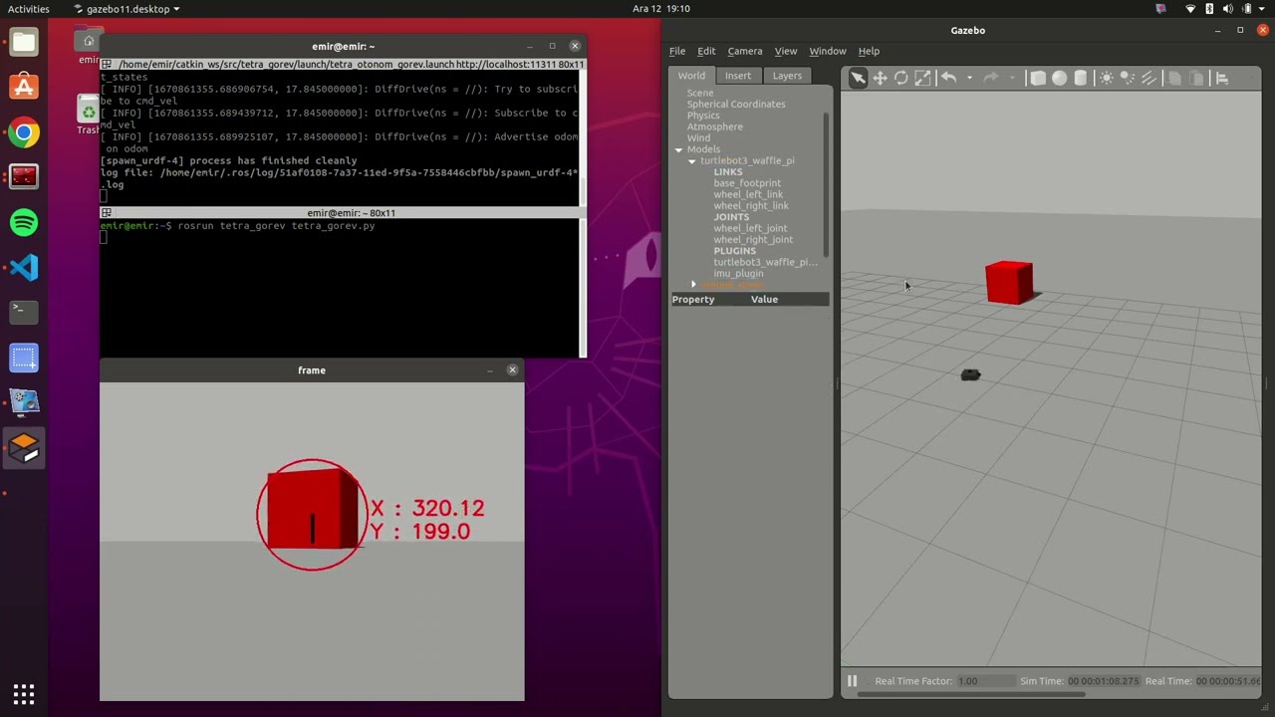The image size is (1275, 717).
Task: Collapse the Models tree node
Action: point(679,149)
